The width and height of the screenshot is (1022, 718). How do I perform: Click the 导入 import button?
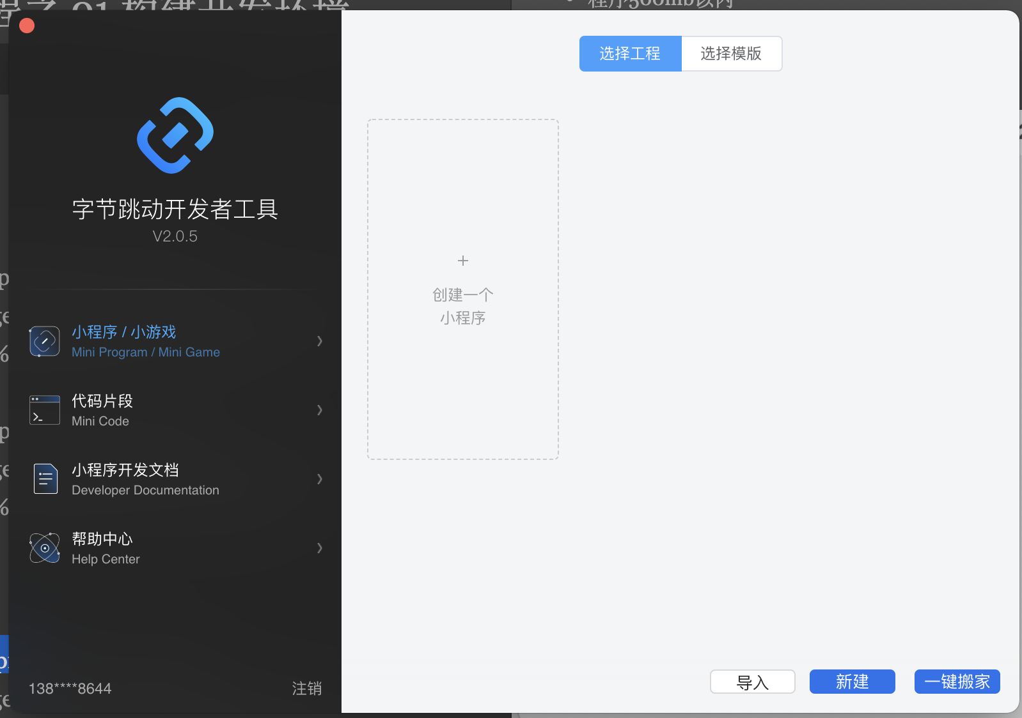pos(753,682)
